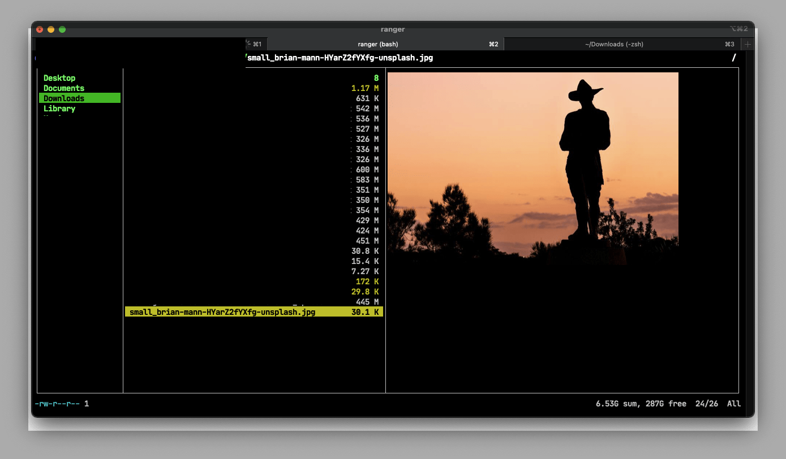Select the Documents directory in left column

pyautogui.click(x=64, y=88)
